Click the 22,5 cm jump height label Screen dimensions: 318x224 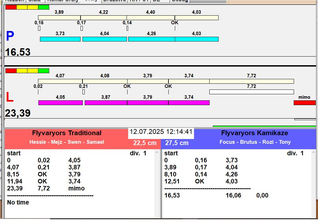click(x=145, y=143)
